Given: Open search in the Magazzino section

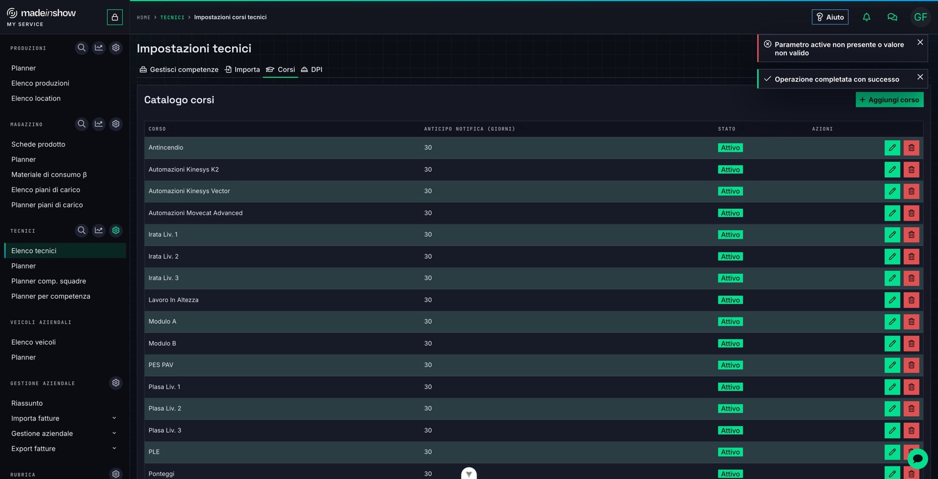Looking at the screenshot, I should coord(82,124).
